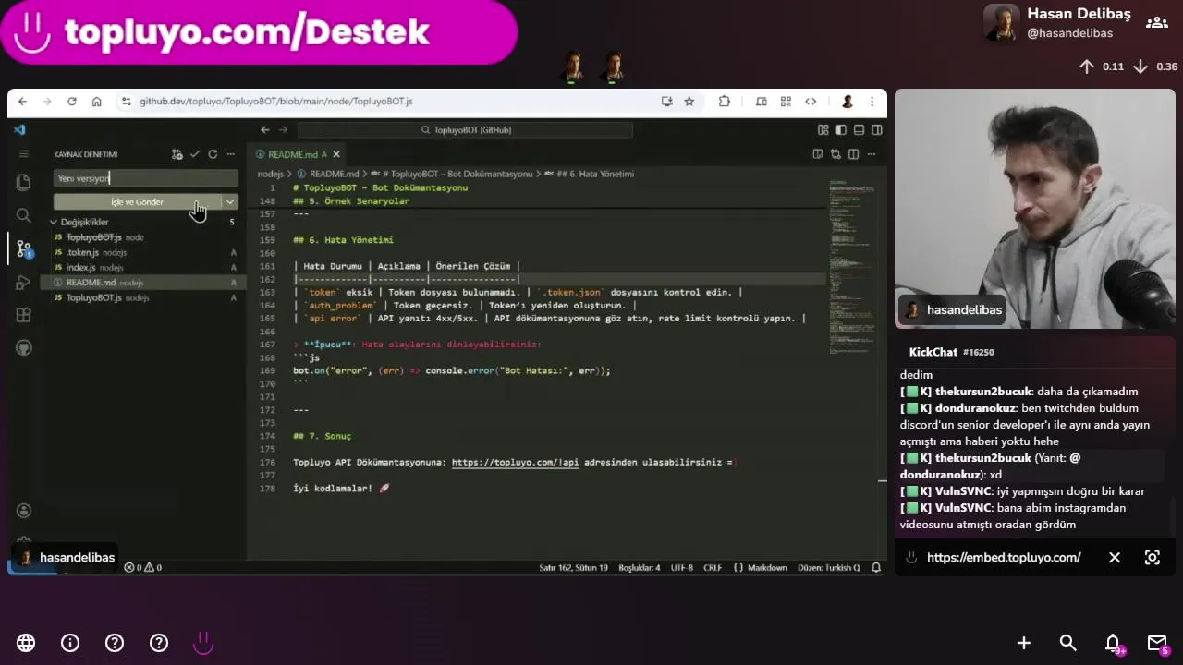Click the create branch icon in Source Control header
The width and height of the screenshot is (1183, 665).
(x=177, y=154)
